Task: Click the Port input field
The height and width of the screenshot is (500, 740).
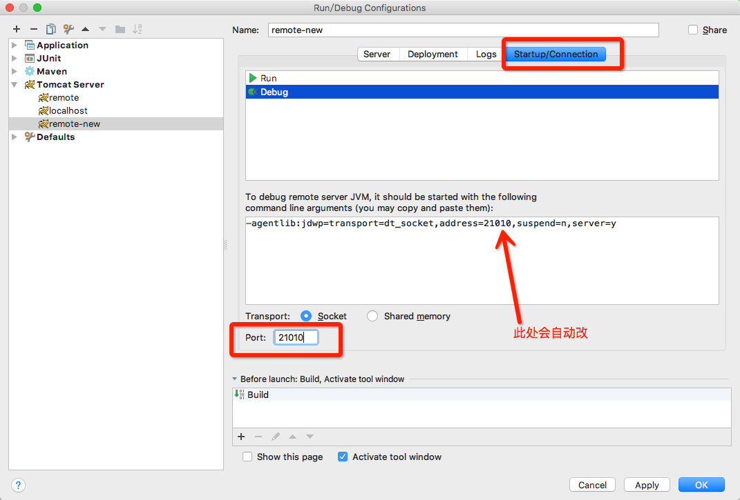Action: tap(296, 337)
